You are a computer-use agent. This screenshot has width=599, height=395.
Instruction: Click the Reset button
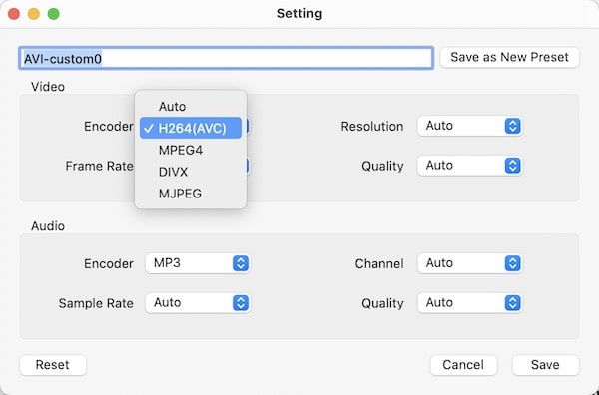(53, 365)
